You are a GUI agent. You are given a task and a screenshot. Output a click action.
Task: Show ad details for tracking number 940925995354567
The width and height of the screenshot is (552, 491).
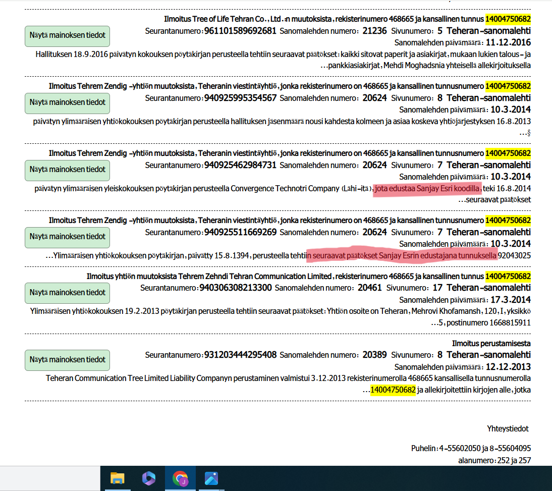[x=67, y=103]
